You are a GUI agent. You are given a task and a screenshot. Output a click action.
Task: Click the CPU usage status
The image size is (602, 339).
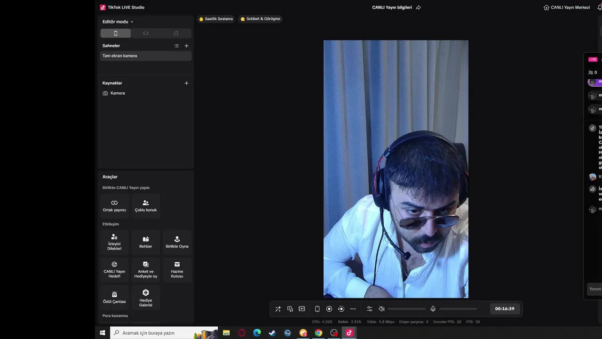[322, 322]
